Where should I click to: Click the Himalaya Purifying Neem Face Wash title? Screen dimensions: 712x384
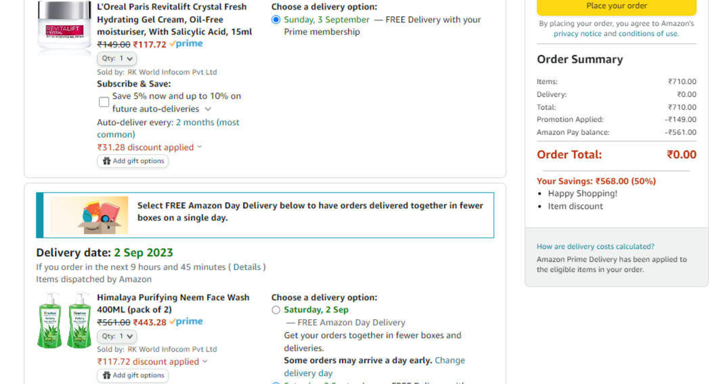point(173,304)
